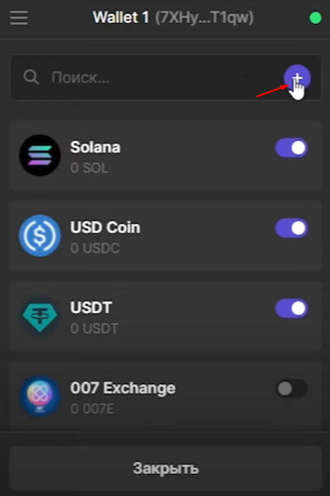Click the search magnifier icon
Screen dimensions: 330x496
(31, 77)
